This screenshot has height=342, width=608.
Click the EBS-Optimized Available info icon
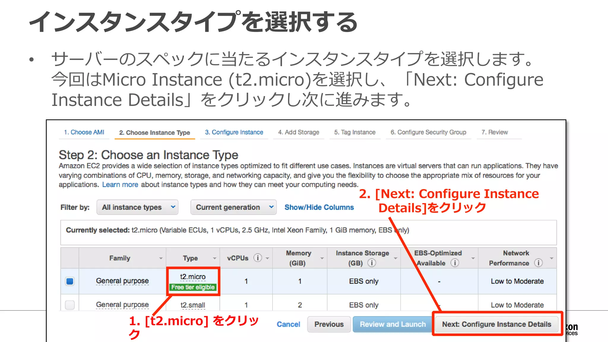tap(455, 263)
